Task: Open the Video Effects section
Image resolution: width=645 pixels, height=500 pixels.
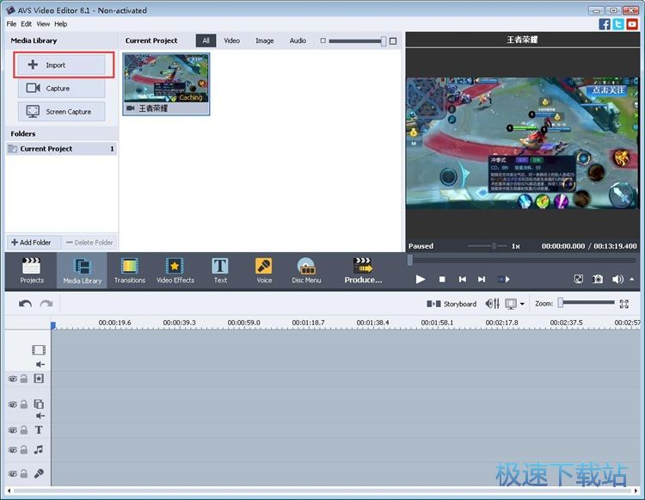Action: [175, 271]
